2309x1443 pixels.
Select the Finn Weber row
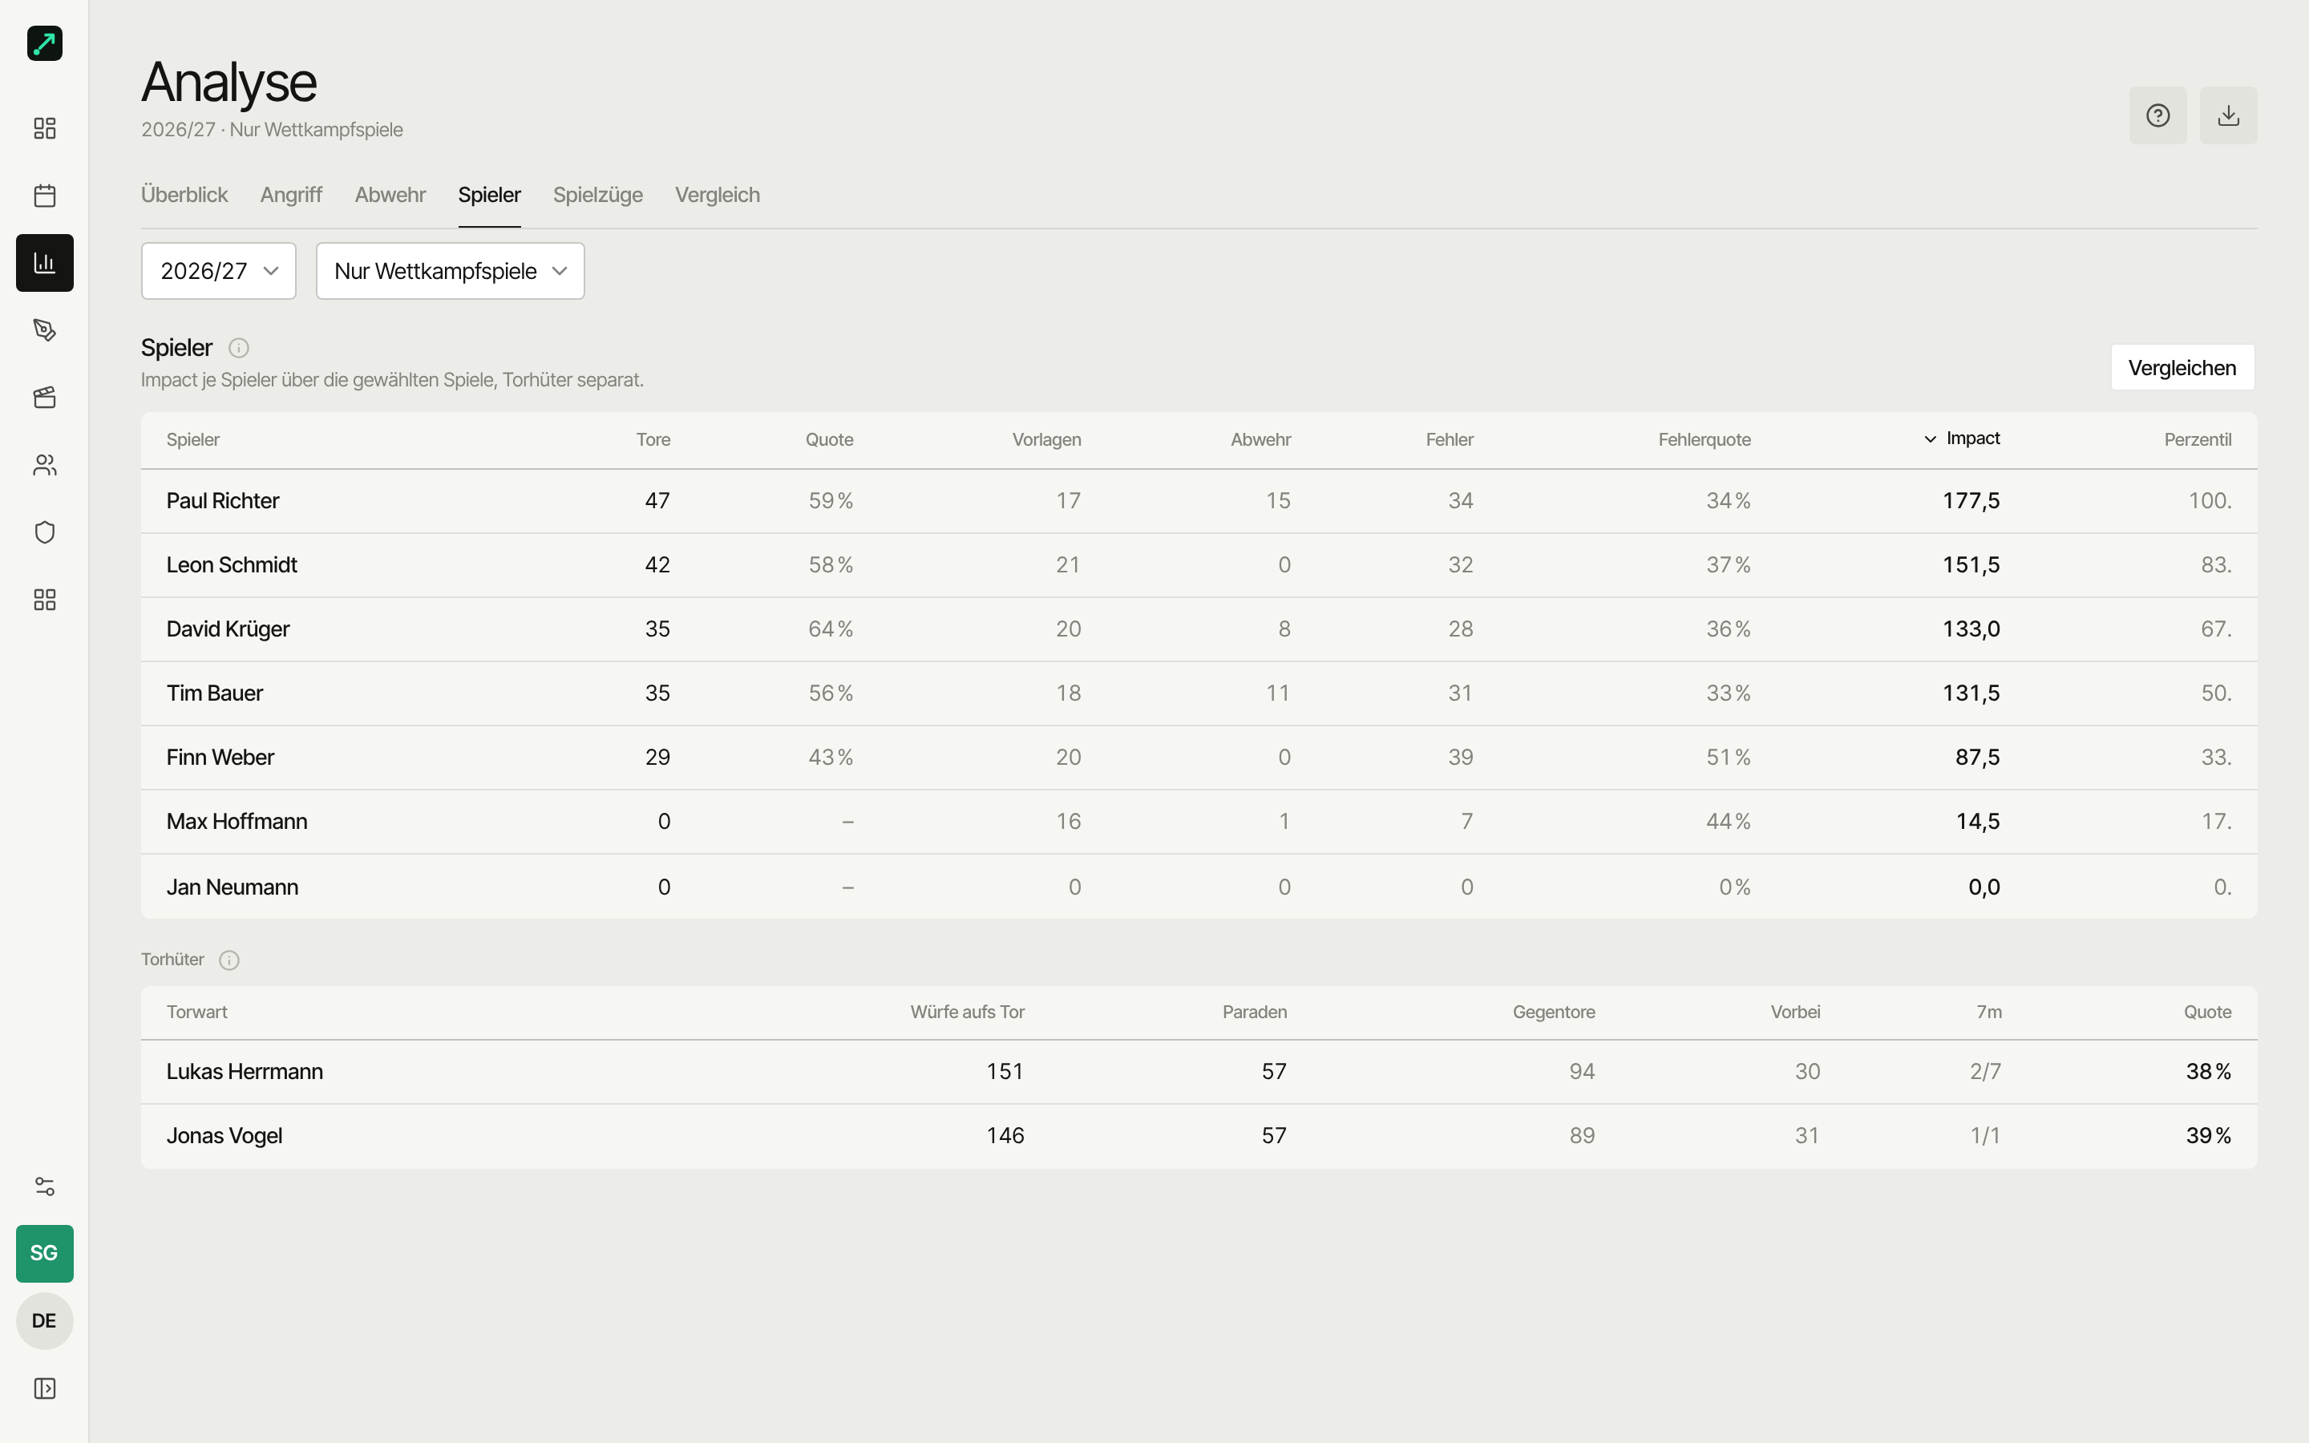click(1199, 757)
